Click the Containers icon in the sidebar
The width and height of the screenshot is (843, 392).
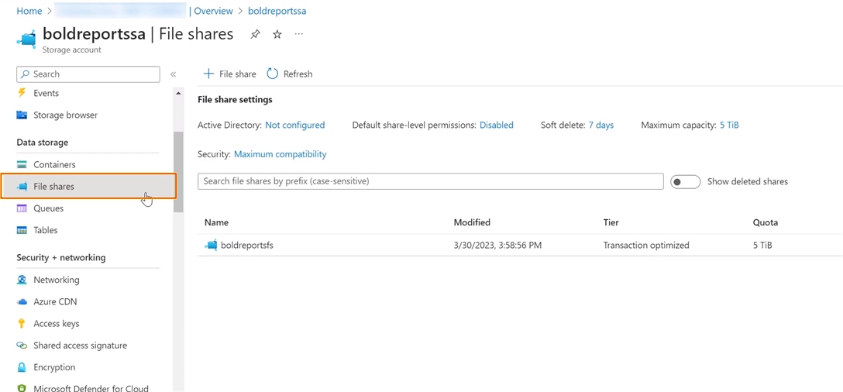(22, 164)
